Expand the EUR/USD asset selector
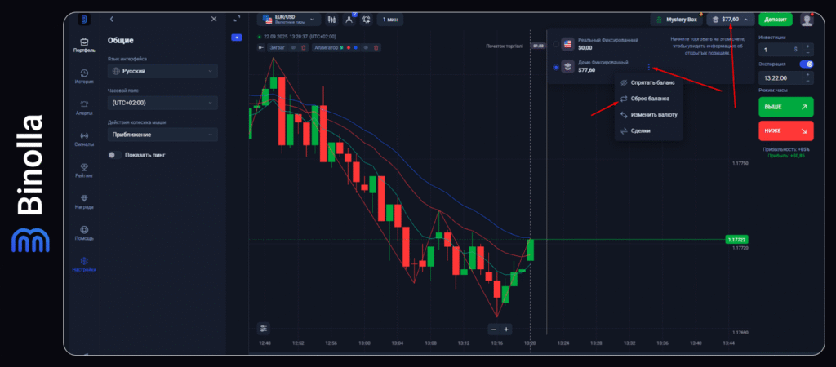Image resolution: width=836 pixels, height=367 pixels. pyautogui.click(x=288, y=19)
